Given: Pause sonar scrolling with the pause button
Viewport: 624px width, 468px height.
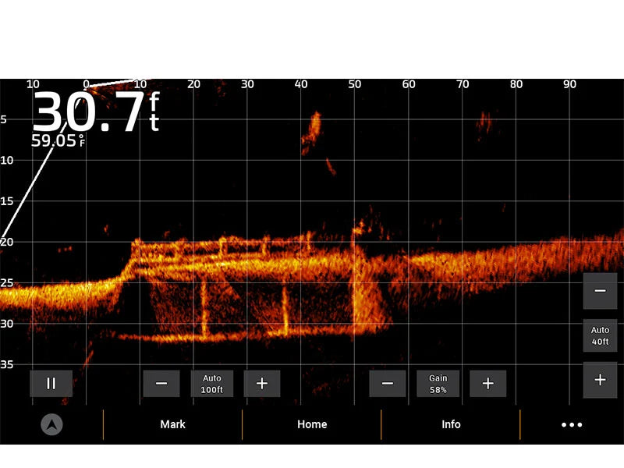Looking at the screenshot, I should pyautogui.click(x=51, y=383).
